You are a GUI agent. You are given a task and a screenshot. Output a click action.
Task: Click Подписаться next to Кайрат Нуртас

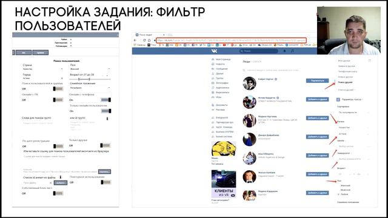[x=318, y=81]
